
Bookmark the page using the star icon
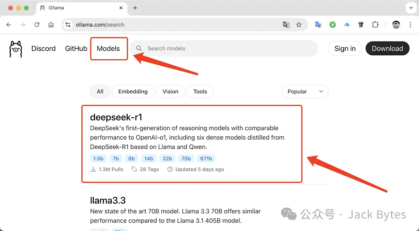[299, 24]
